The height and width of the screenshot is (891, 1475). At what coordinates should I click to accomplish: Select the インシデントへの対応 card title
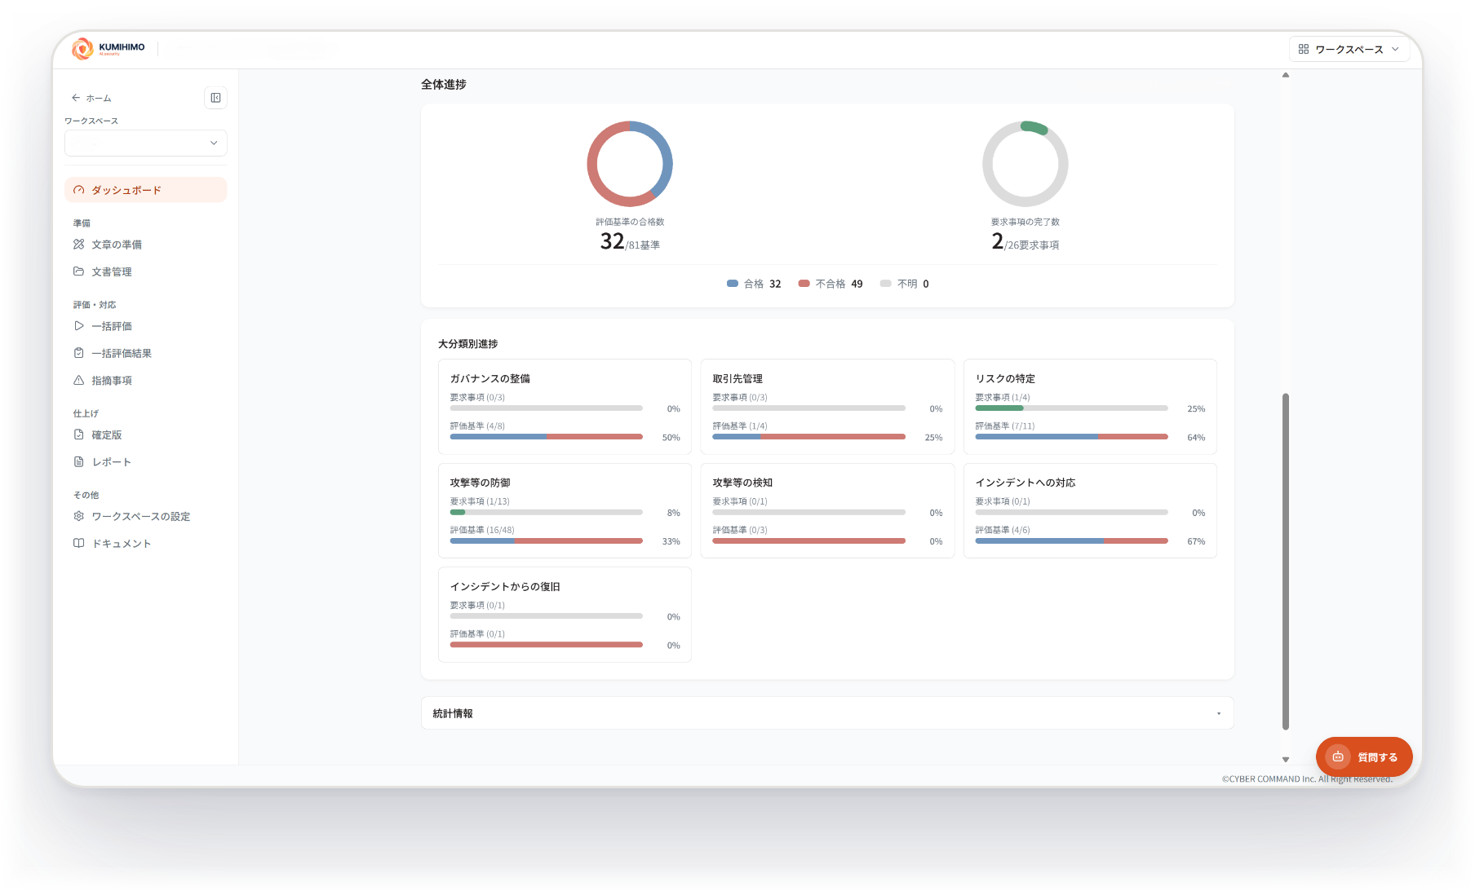click(x=1025, y=483)
